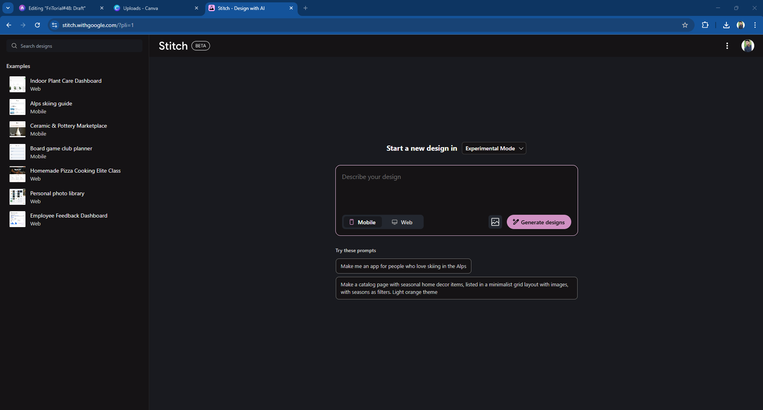Select the Indoor Plant Care Dashboard title
This screenshot has width=763, height=410.
click(66, 81)
